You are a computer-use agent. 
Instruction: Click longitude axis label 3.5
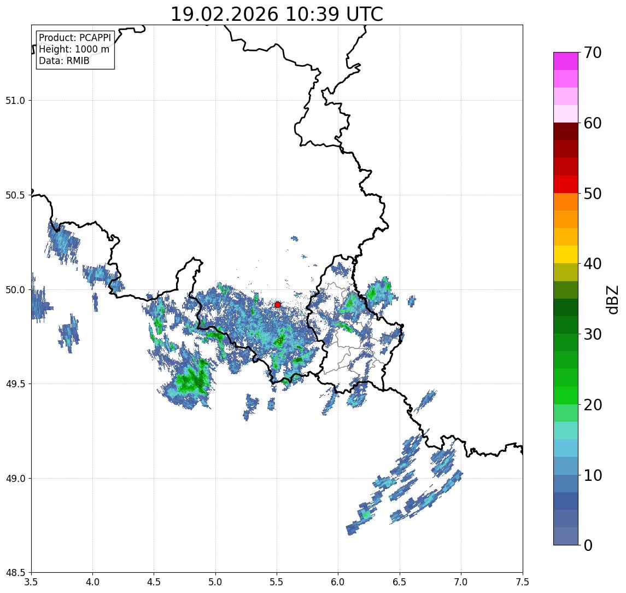coord(31,582)
